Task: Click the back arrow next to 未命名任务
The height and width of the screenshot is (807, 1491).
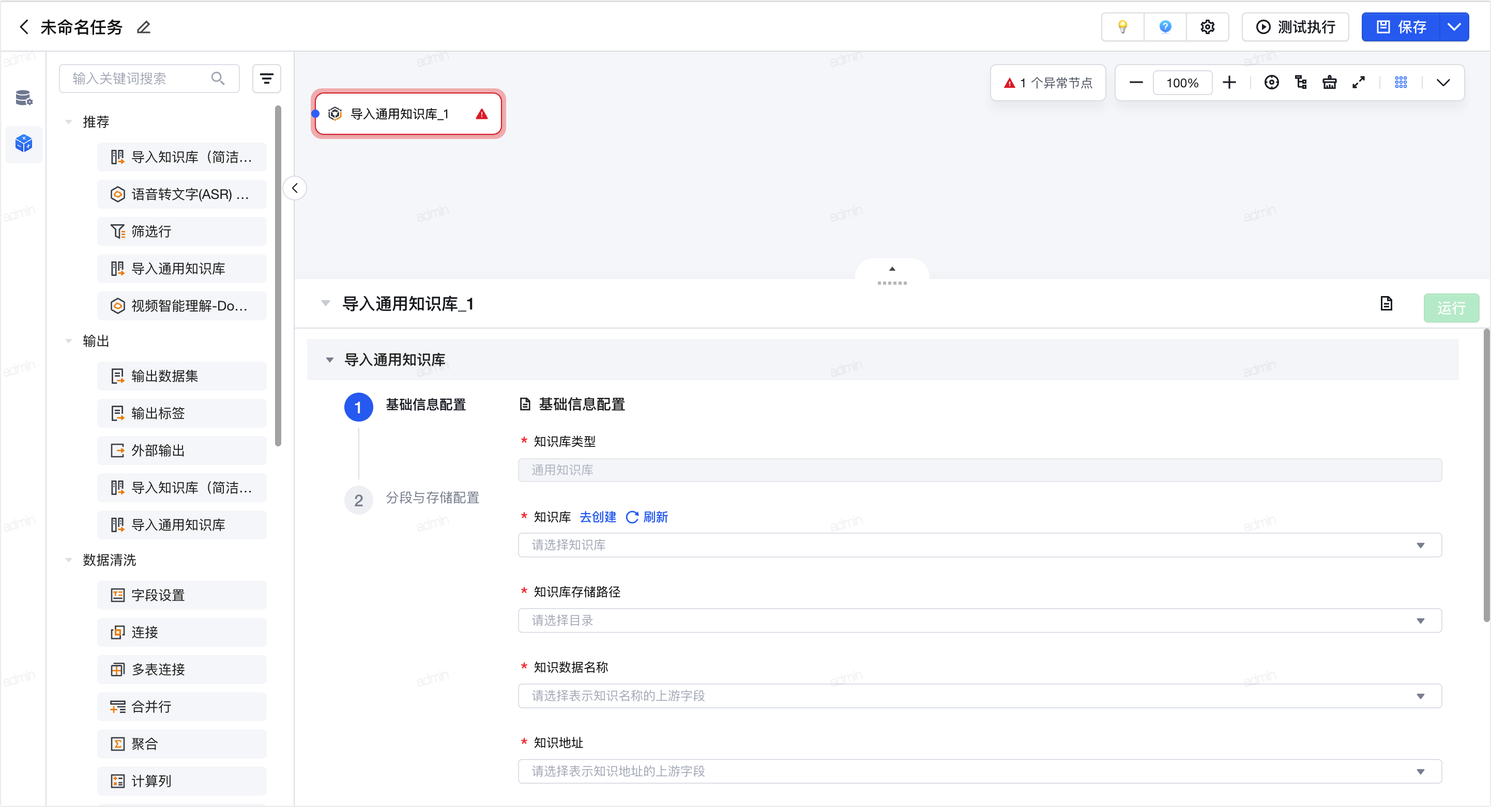Action: click(24, 27)
